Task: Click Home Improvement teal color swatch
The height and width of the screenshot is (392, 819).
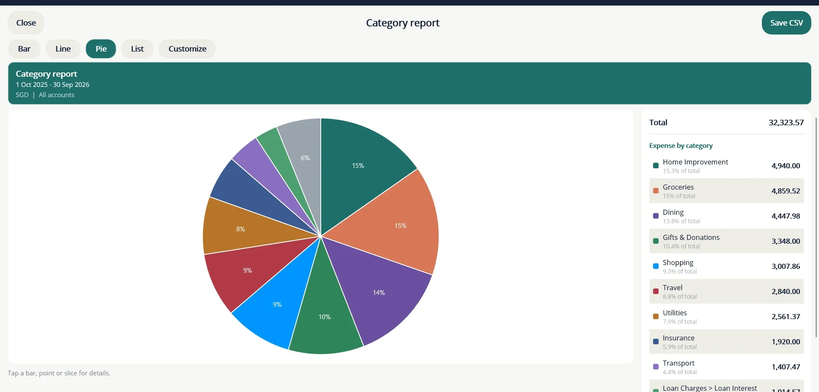Action: [656, 166]
